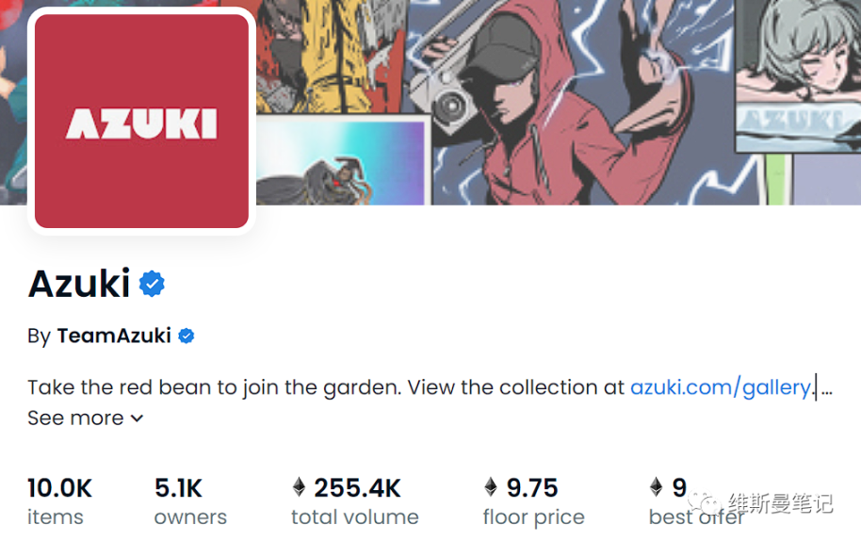Image resolution: width=861 pixels, height=541 pixels.
Task: Click the gray-haired character in the banner
Action: (x=801, y=57)
